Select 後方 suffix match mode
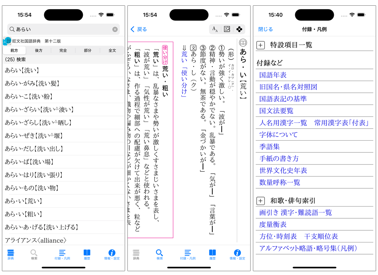The width and height of the screenshot is (378, 275). click(39, 50)
